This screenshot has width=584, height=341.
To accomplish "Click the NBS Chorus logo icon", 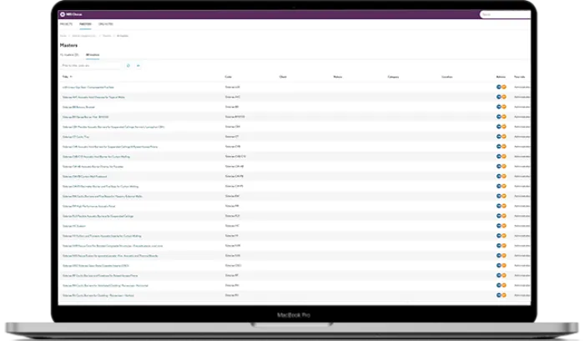I will click(x=63, y=14).
